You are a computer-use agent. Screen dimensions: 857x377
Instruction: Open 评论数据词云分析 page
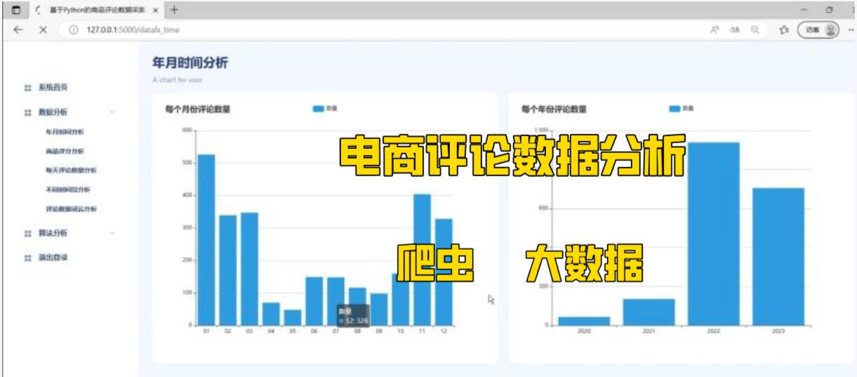coord(71,209)
